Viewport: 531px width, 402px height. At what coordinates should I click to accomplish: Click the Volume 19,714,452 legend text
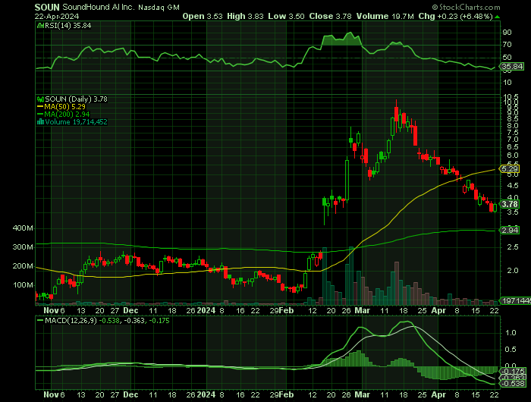pos(76,122)
